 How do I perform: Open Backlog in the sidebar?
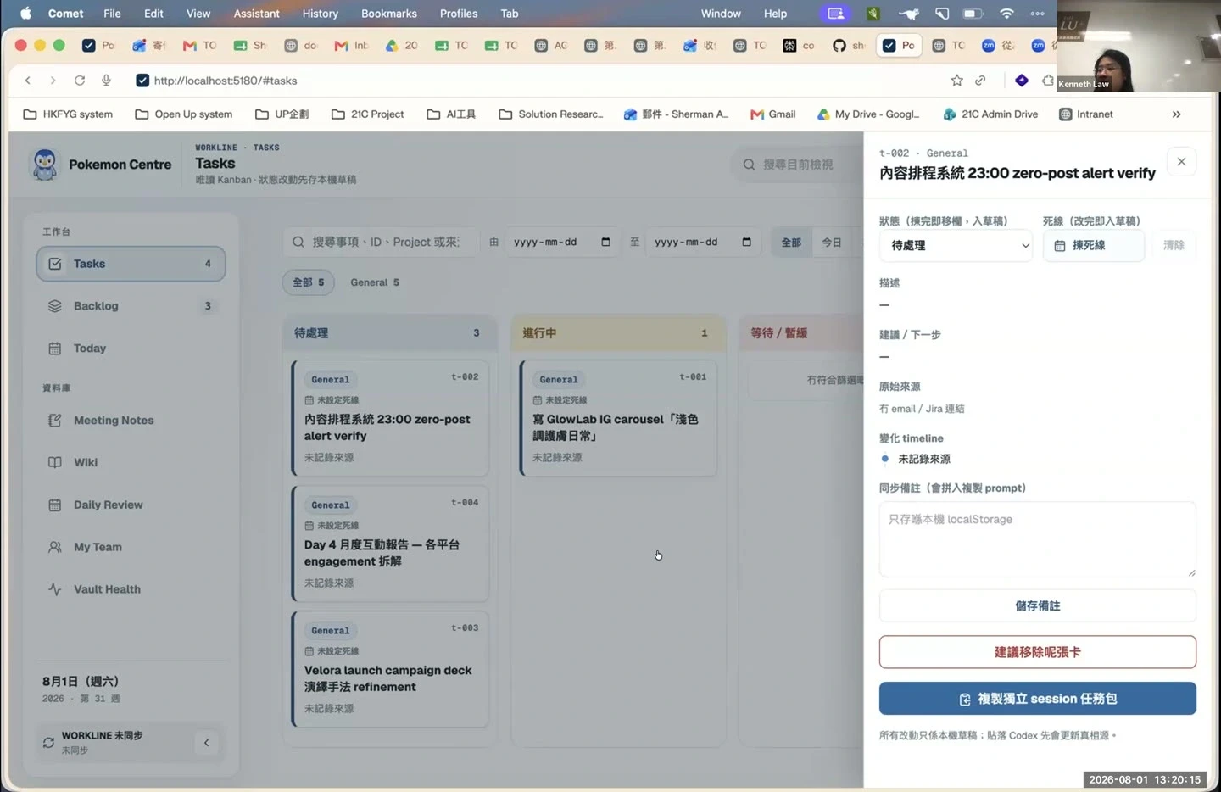coord(131,306)
